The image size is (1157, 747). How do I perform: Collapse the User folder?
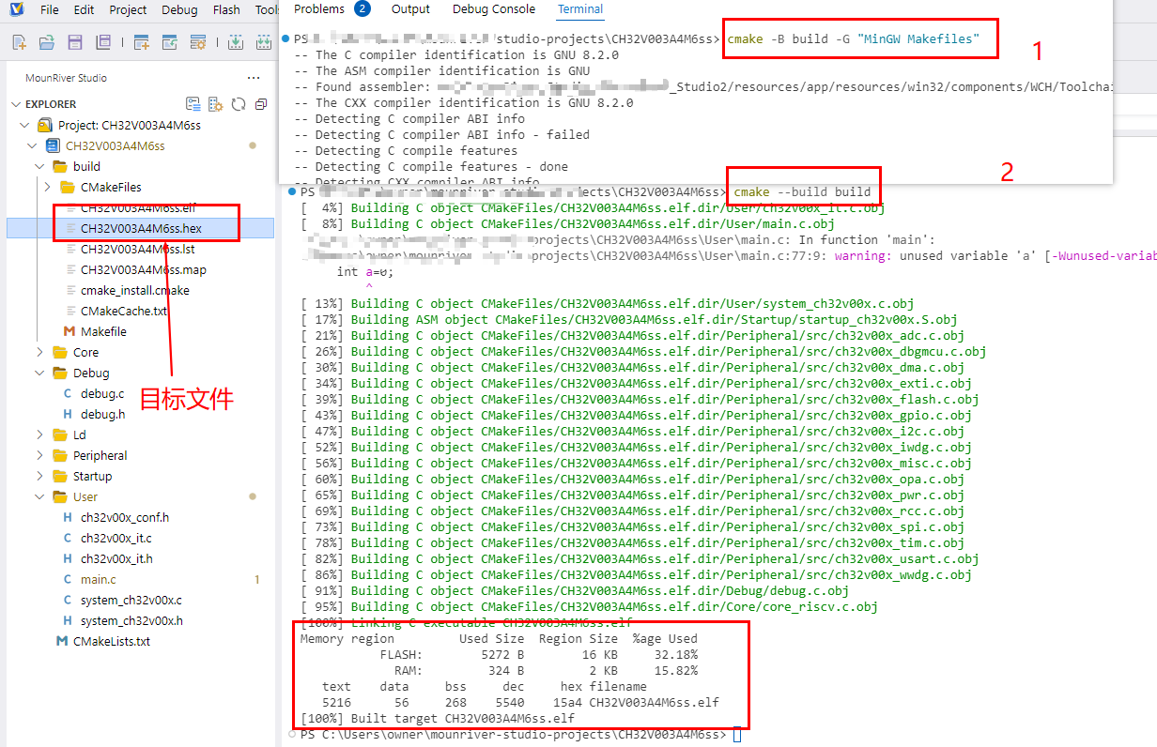(39, 496)
